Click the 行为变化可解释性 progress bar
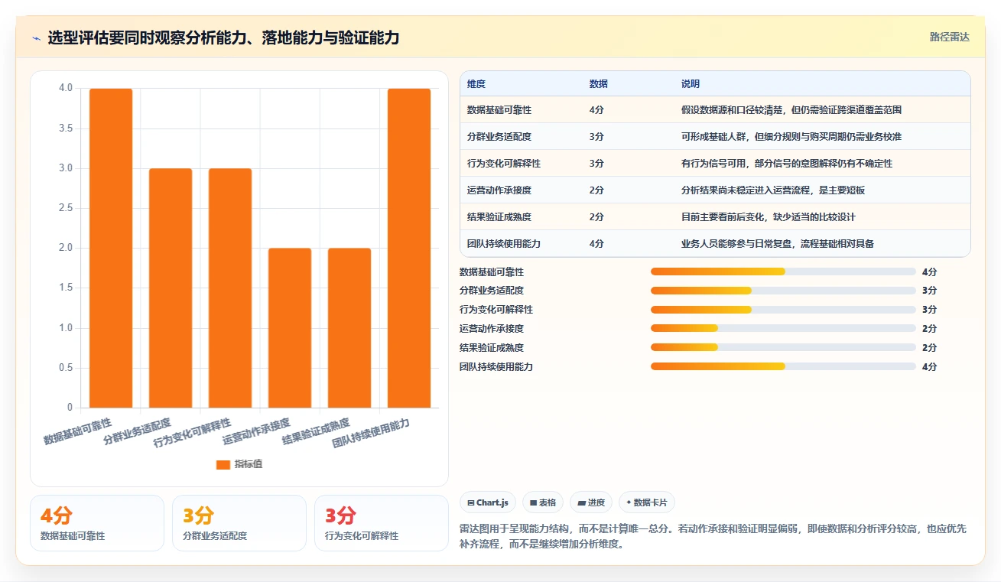1001x582 pixels. 783,310
